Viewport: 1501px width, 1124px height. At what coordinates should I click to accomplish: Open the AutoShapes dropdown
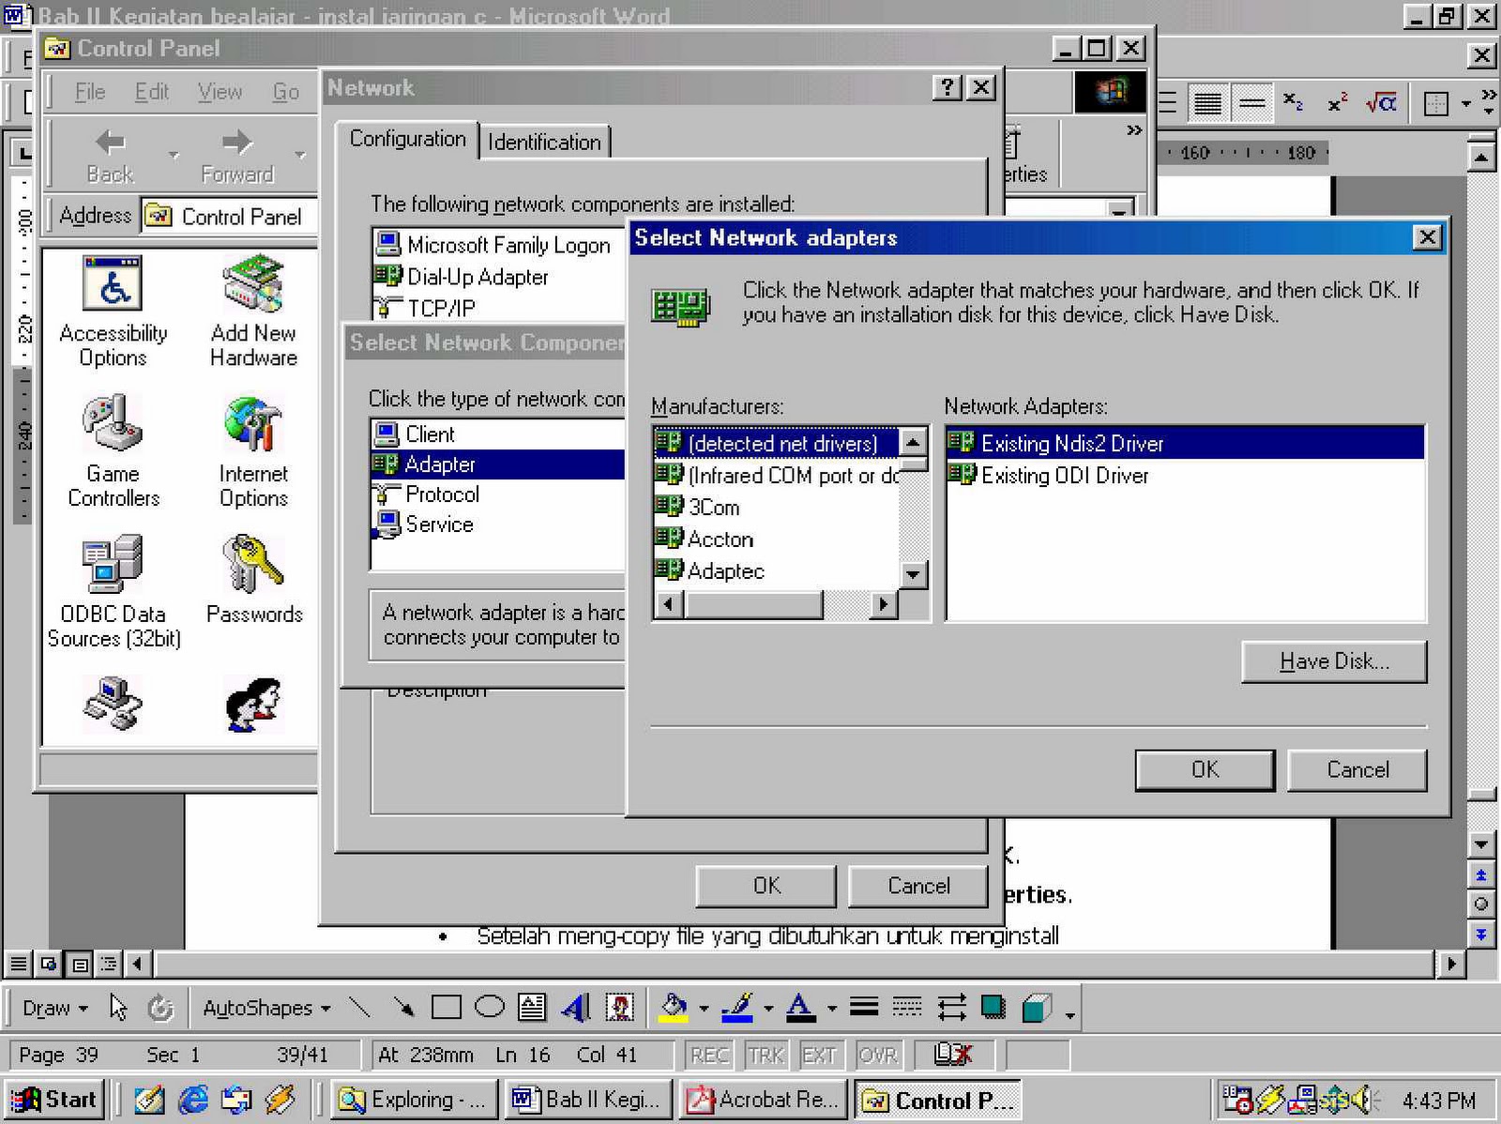pos(264,1008)
